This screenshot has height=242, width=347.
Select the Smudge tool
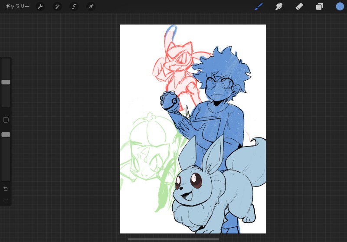coord(279,7)
